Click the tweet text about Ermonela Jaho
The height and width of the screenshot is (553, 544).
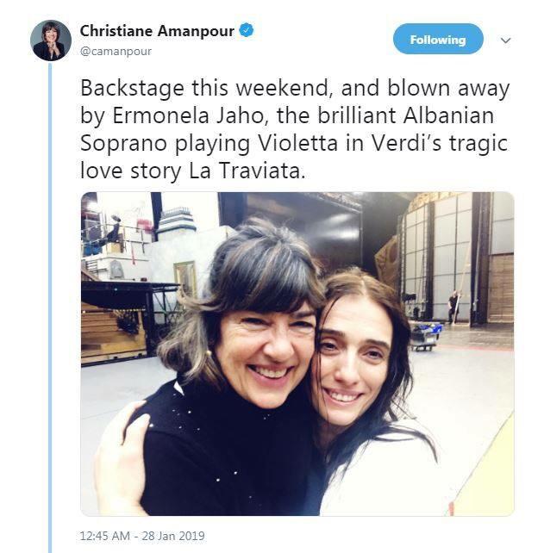(x=295, y=129)
